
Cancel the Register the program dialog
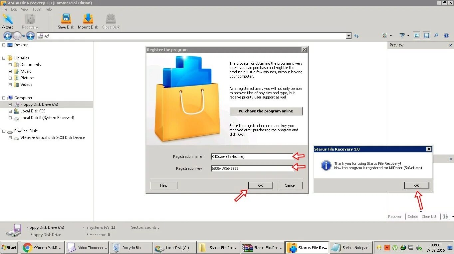tap(290, 185)
